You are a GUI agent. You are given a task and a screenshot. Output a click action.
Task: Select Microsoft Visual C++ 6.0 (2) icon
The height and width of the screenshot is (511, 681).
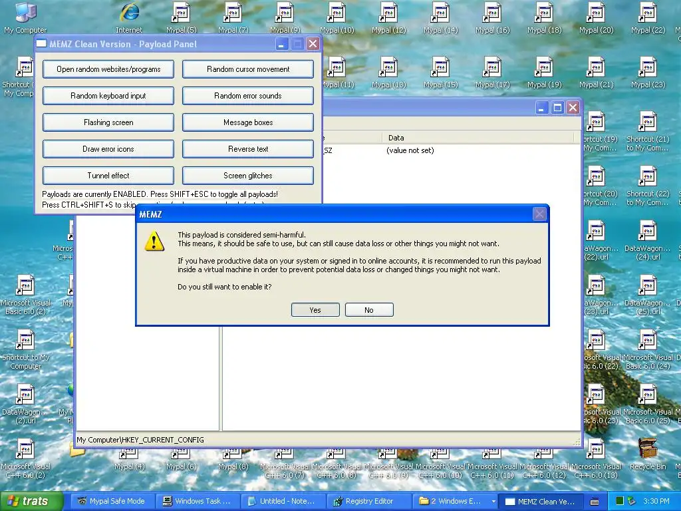pos(25,459)
